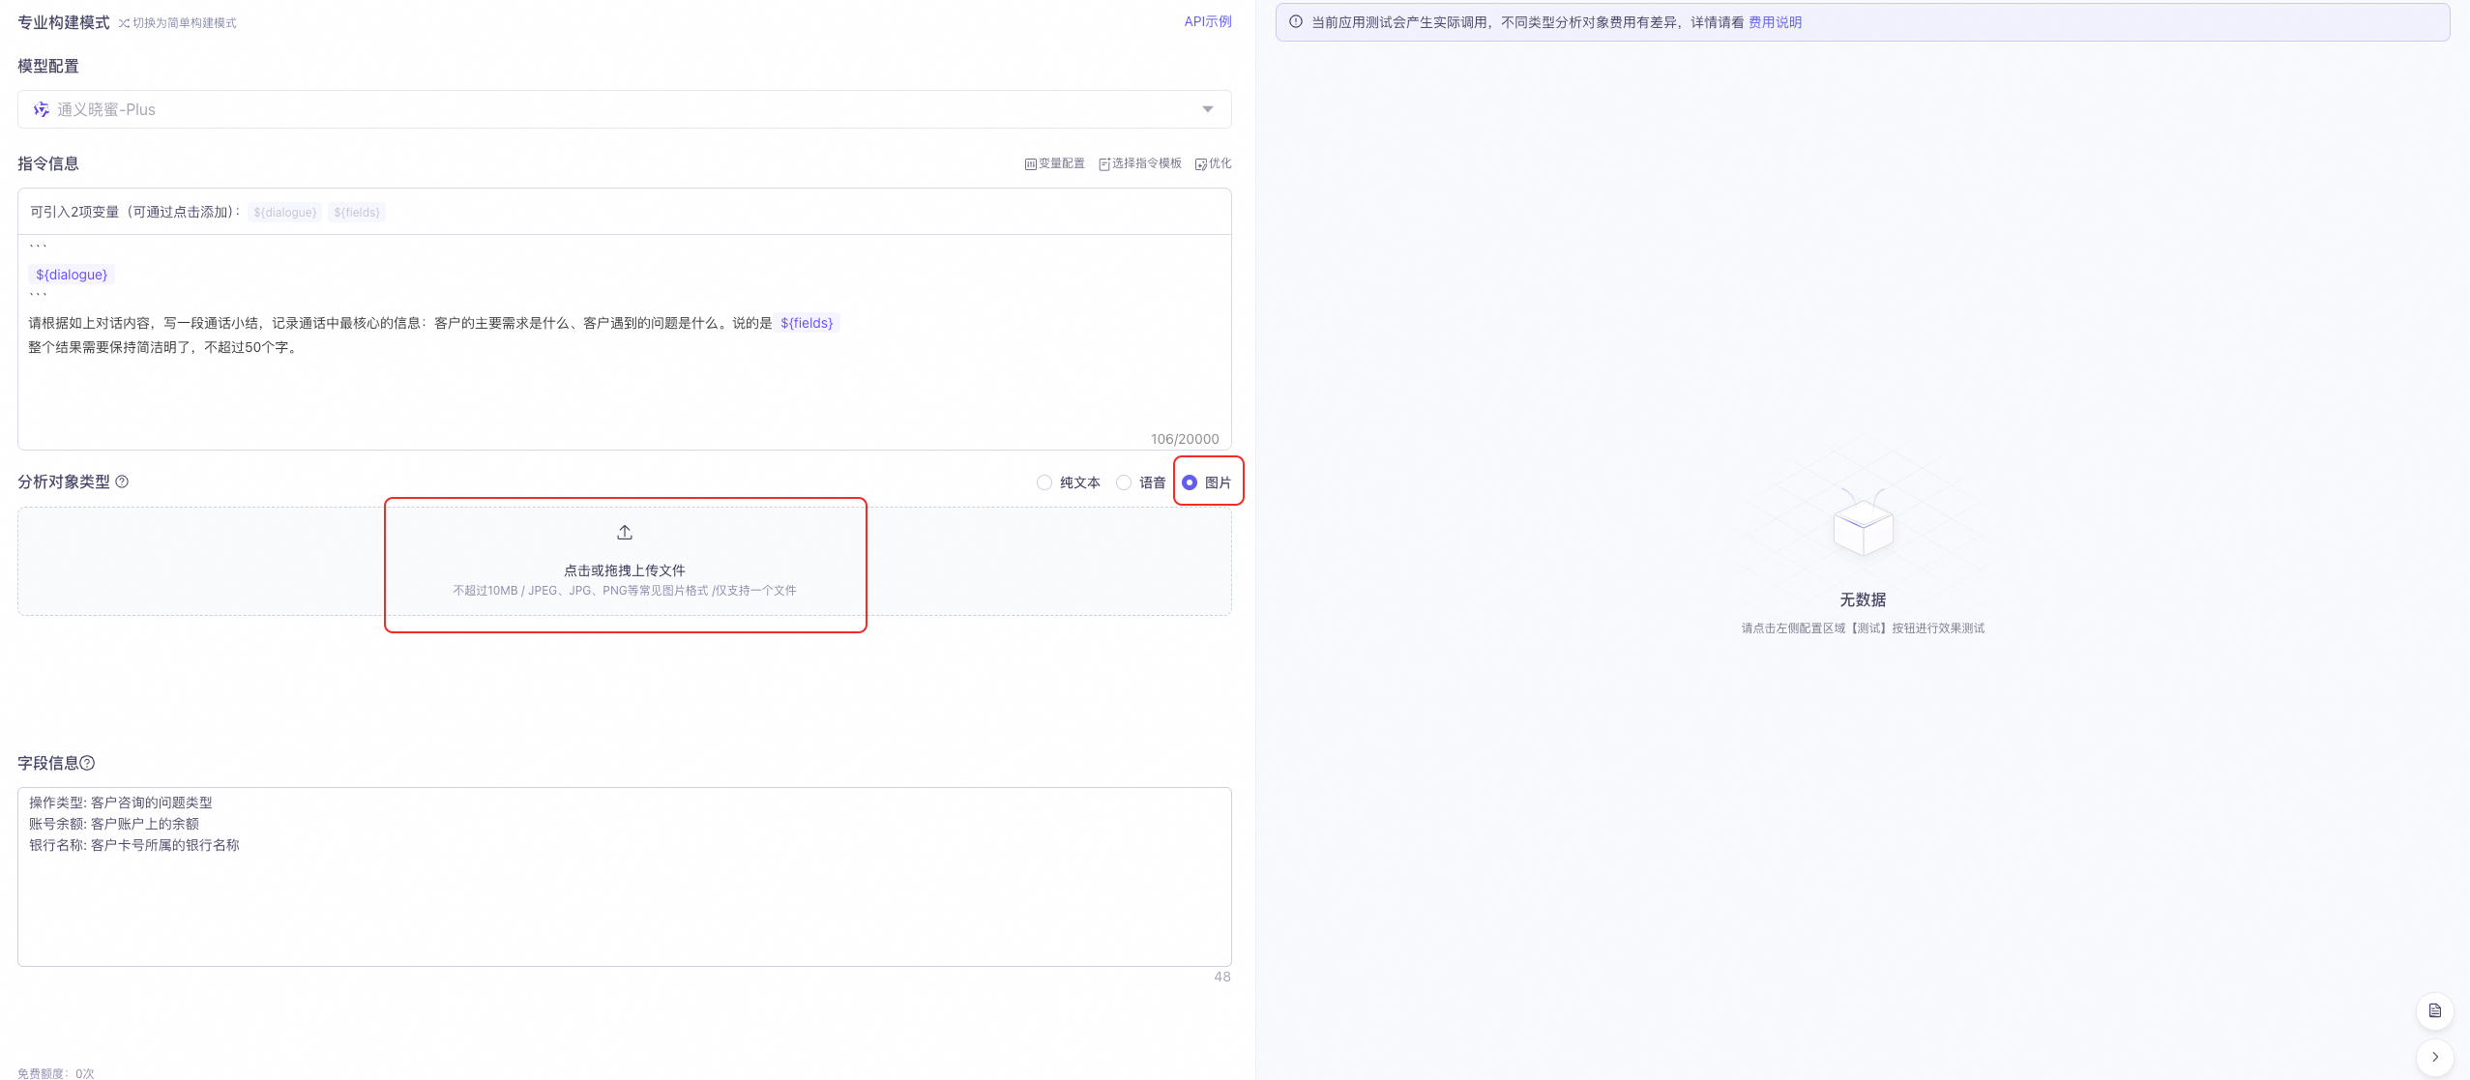The image size is (2470, 1080).
Task: Insert the ${dialogue} variable chip
Action: (285, 213)
